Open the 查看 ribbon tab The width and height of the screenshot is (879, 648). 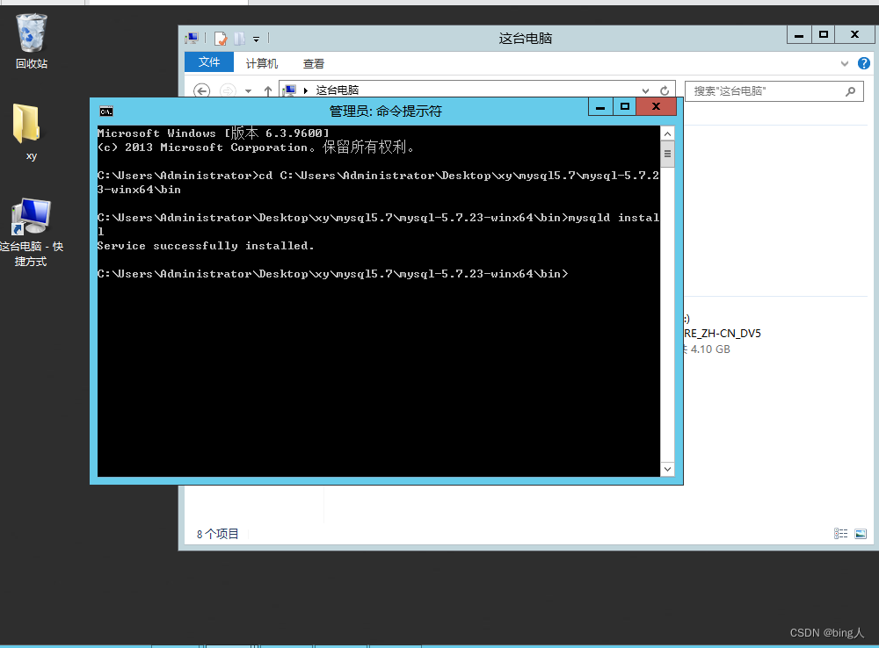pos(314,63)
